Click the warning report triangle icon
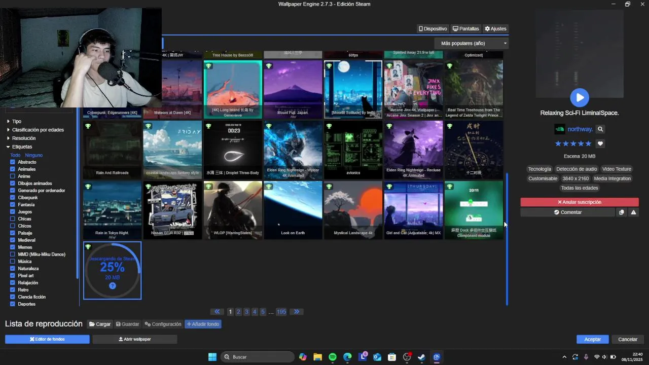Viewport: 649px width, 365px height. [633, 212]
